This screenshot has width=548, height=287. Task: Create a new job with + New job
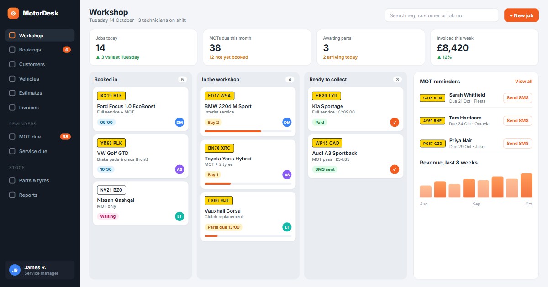coord(522,15)
